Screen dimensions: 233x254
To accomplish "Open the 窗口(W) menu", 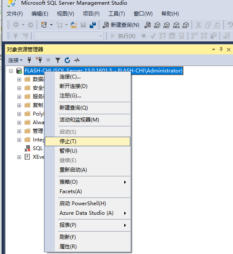I will [x=143, y=14].
